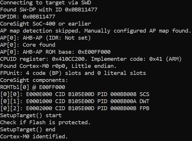Click the 'SetupTarget() start' line

pos(31,115)
